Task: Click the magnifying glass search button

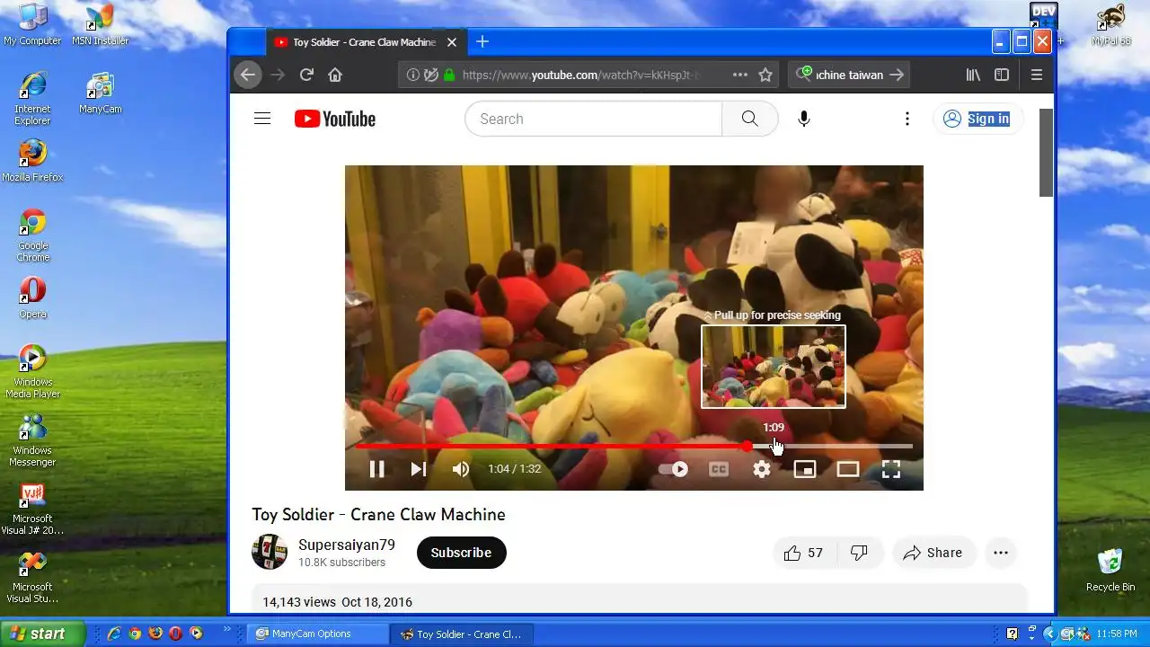Action: point(750,119)
